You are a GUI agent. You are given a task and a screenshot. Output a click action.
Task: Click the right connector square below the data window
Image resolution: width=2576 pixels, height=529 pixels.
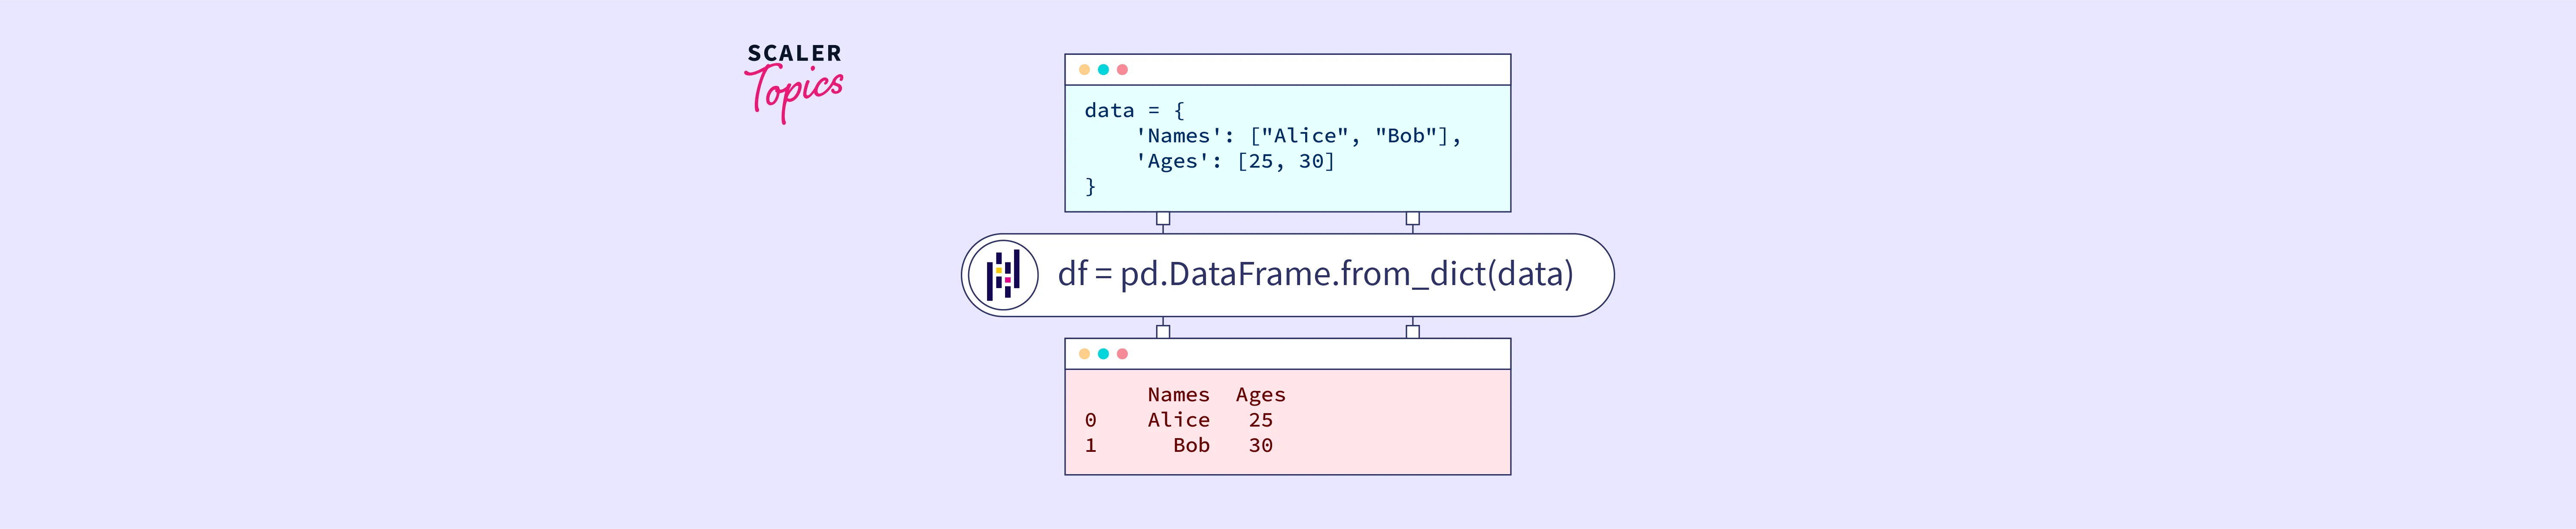pos(1412,219)
